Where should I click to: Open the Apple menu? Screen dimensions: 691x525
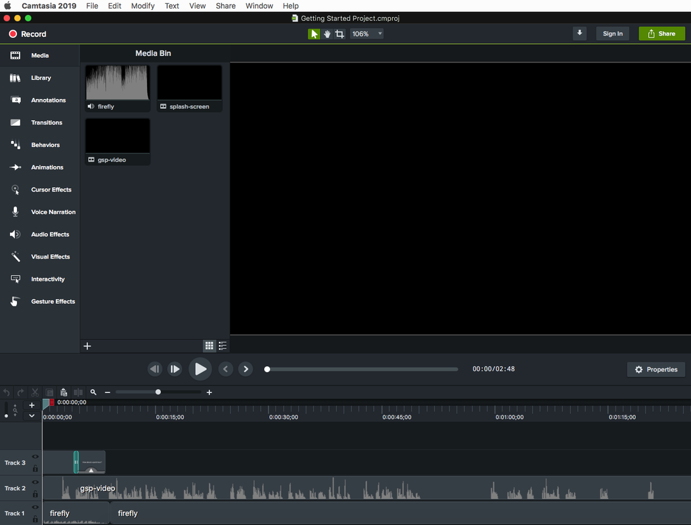pos(7,6)
